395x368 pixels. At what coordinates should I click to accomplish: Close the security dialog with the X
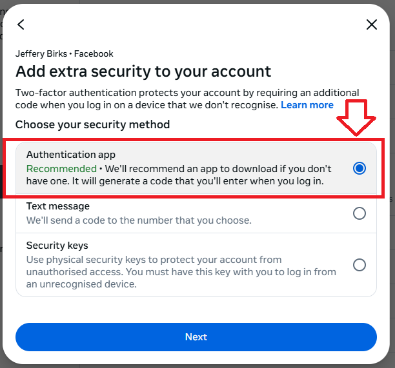[372, 24]
